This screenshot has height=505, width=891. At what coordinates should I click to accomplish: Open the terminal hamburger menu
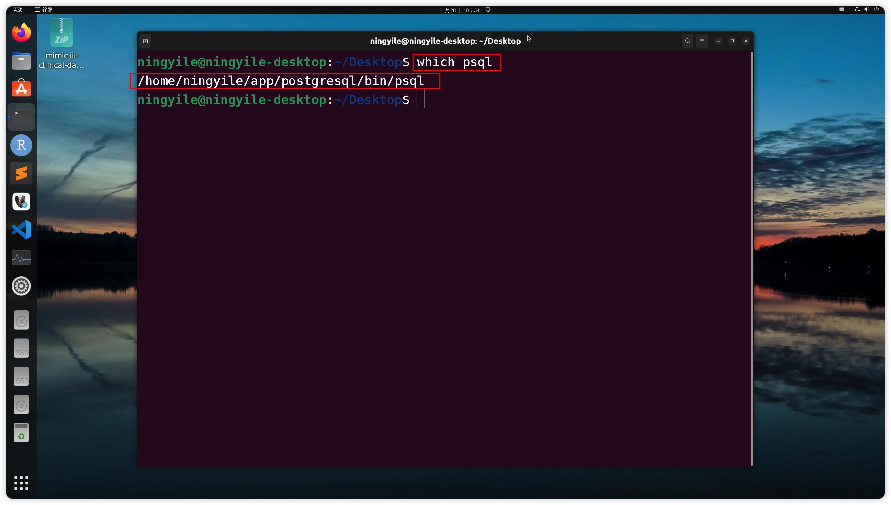701,41
